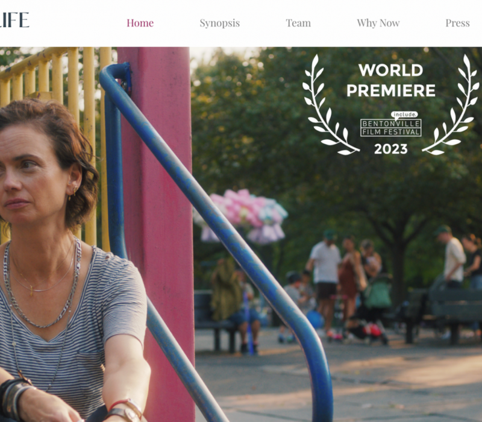Click the LIFE site logo
Screen dimensions: 482x422
click(14, 20)
